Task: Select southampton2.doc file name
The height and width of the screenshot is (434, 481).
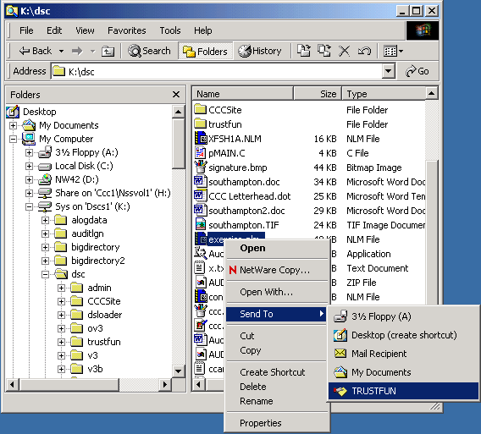Action: [246, 211]
